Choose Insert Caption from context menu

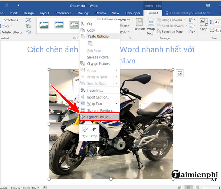point(100,97)
